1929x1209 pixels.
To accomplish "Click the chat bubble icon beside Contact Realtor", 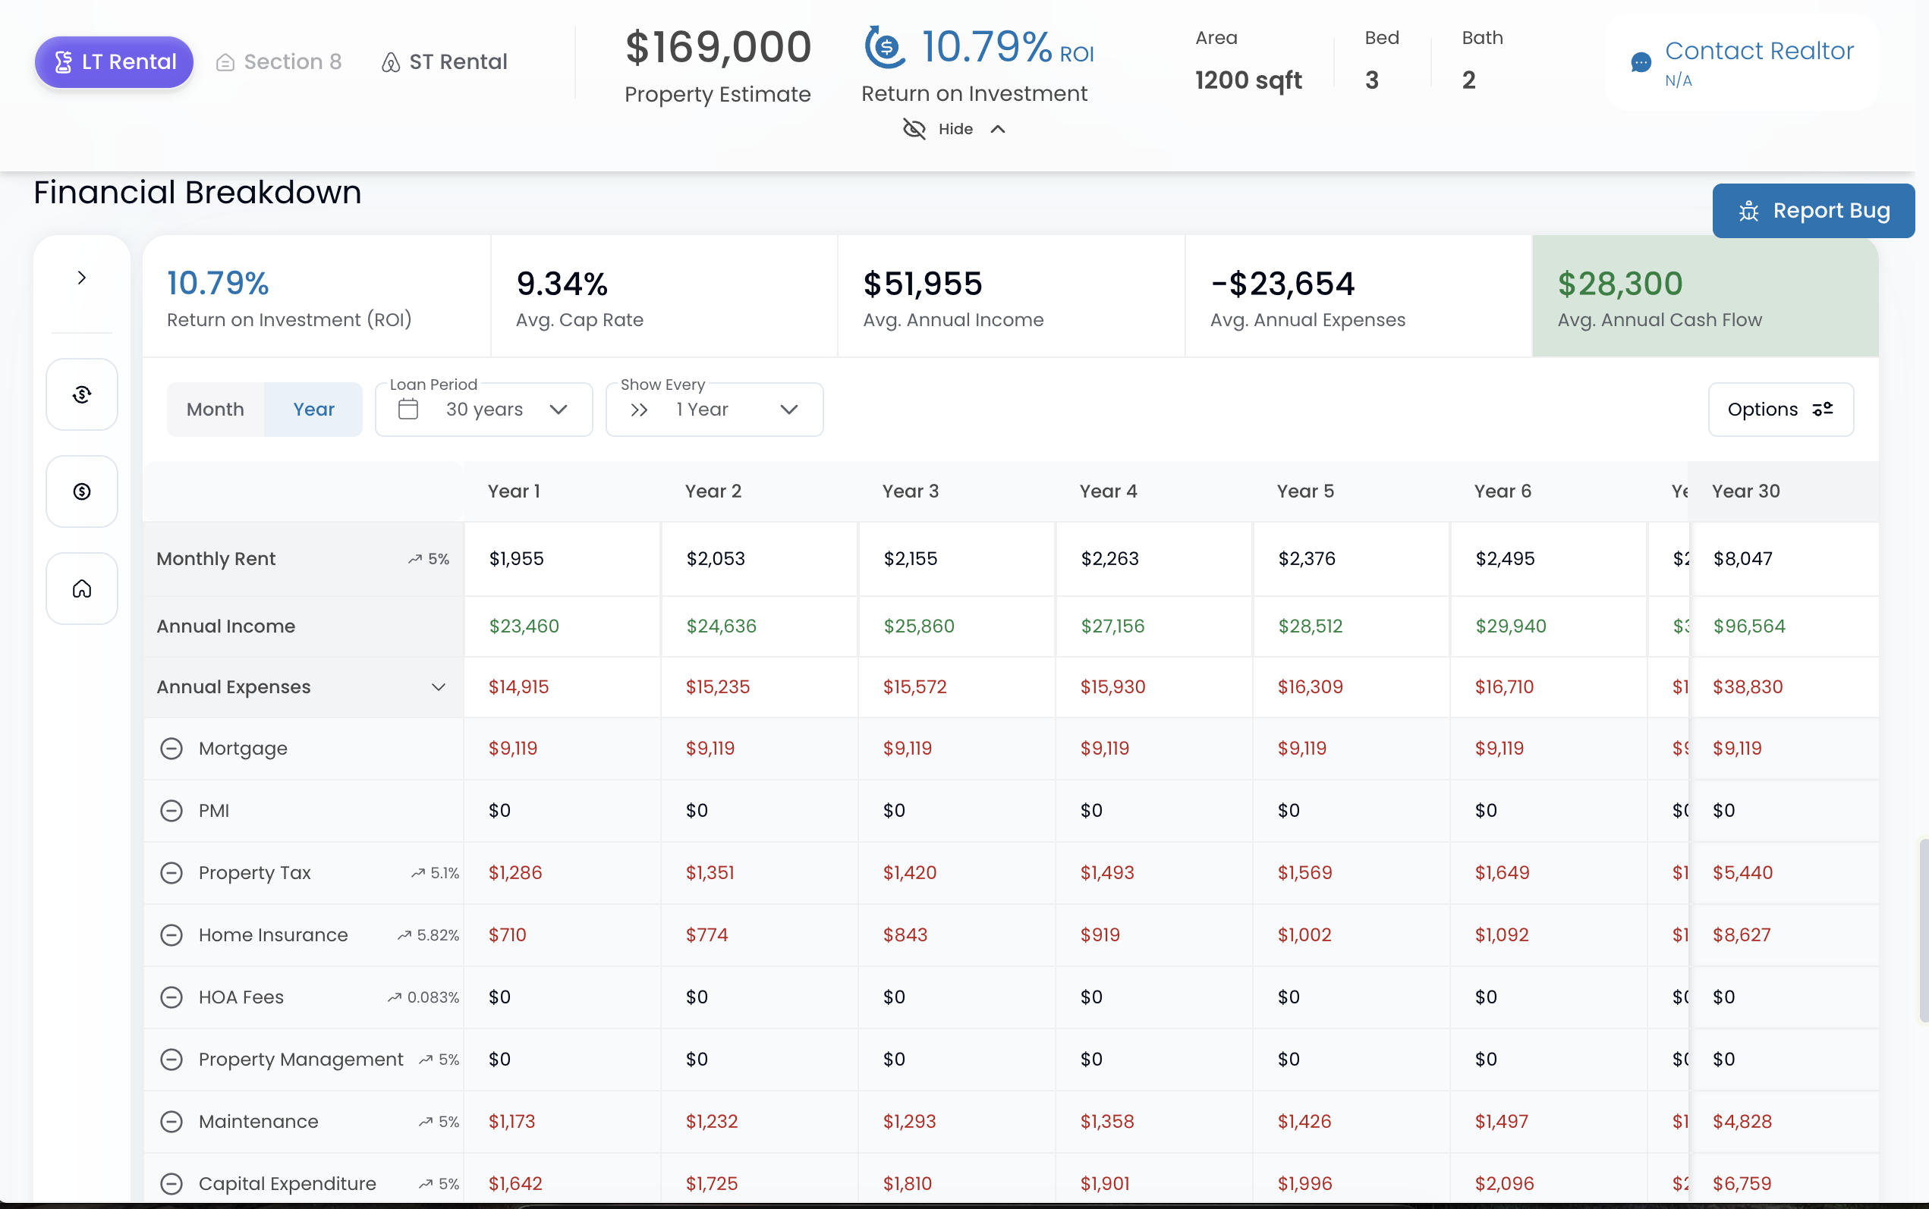I will point(1641,62).
